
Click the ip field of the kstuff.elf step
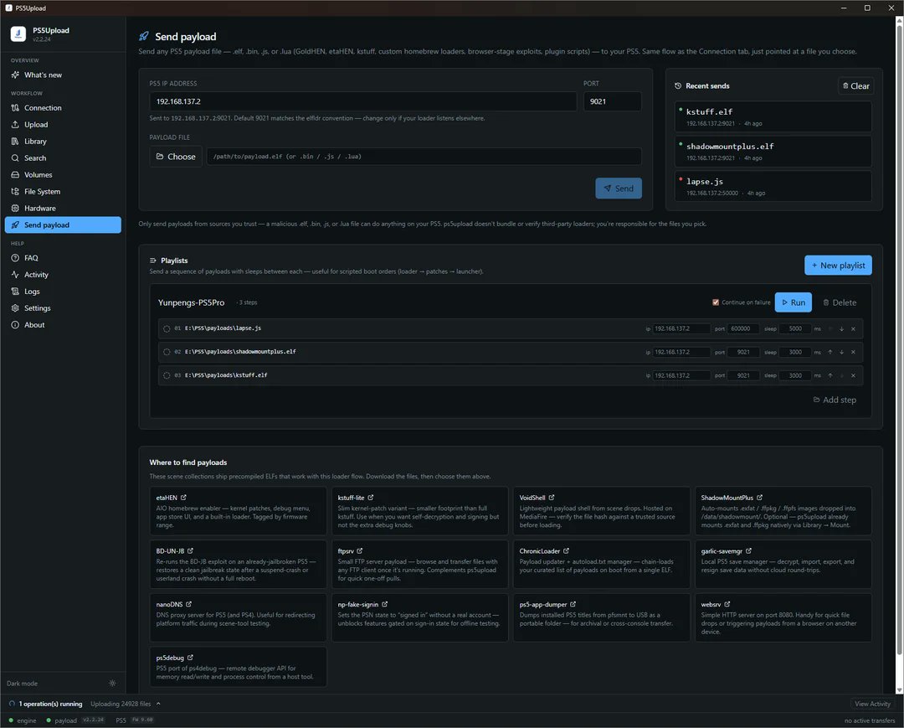click(681, 375)
